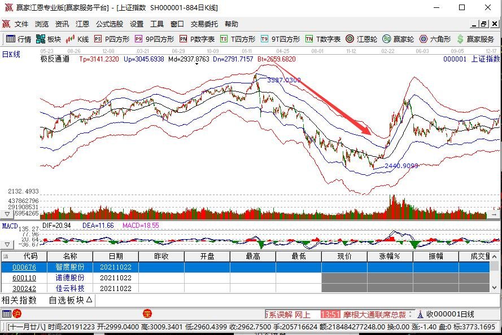Viewport: 502px width, 335px height.
Task: Switch to the K线 candlestick chart
Action: click(x=77, y=39)
